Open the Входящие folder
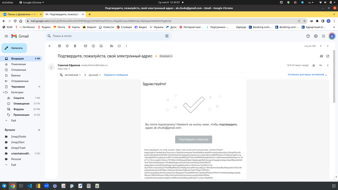 [x=18, y=59]
